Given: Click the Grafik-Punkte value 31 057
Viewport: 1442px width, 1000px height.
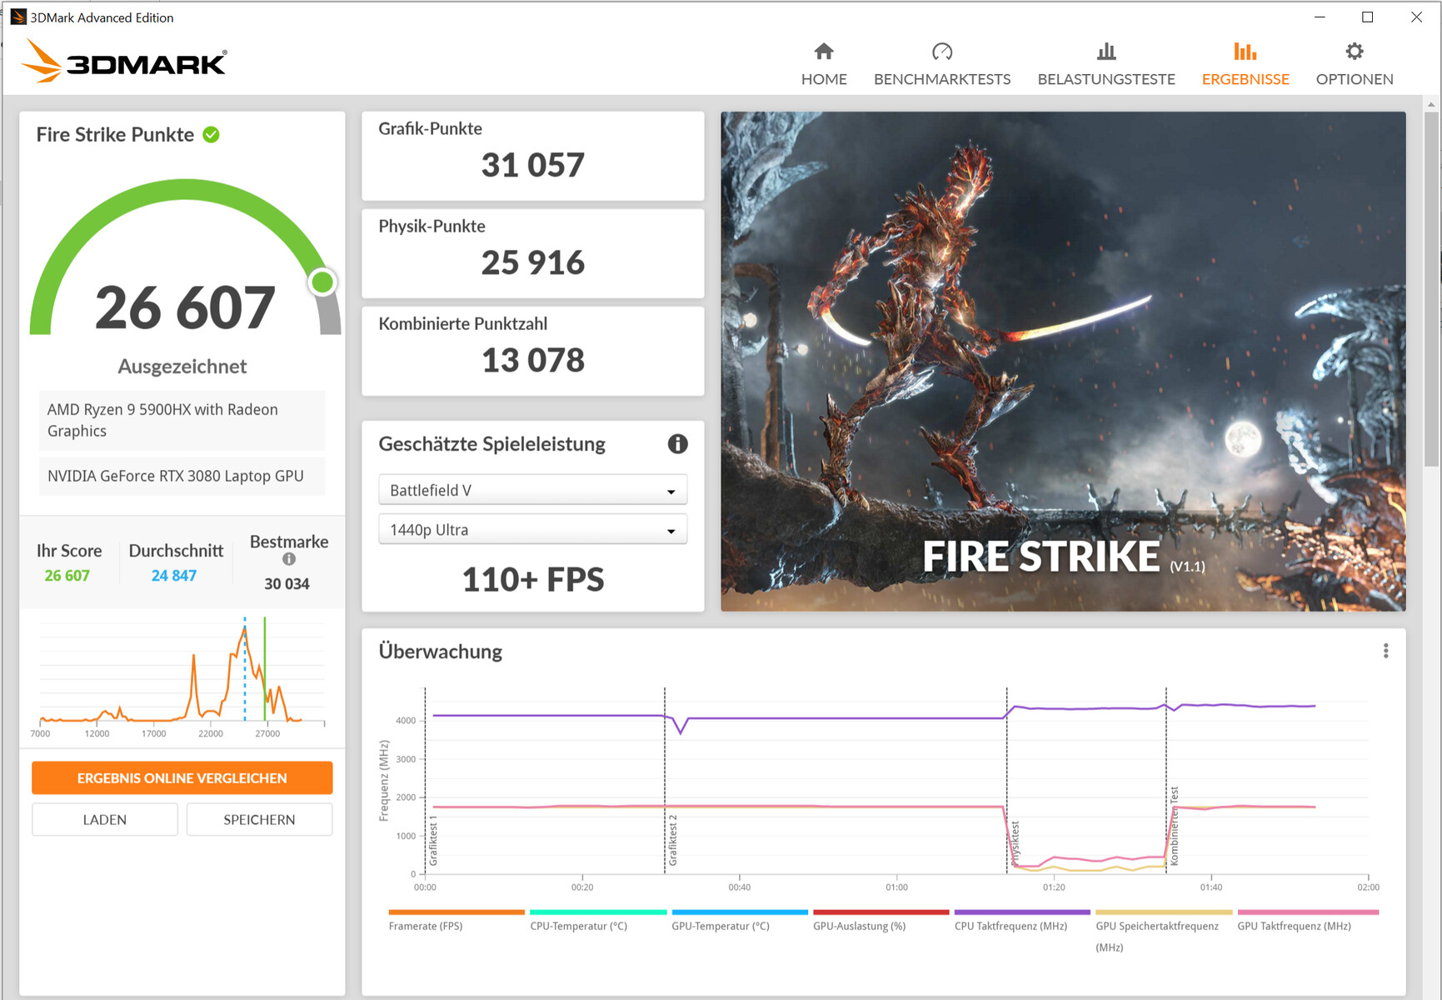Looking at the screenshot, I should (x=533, y=165).
